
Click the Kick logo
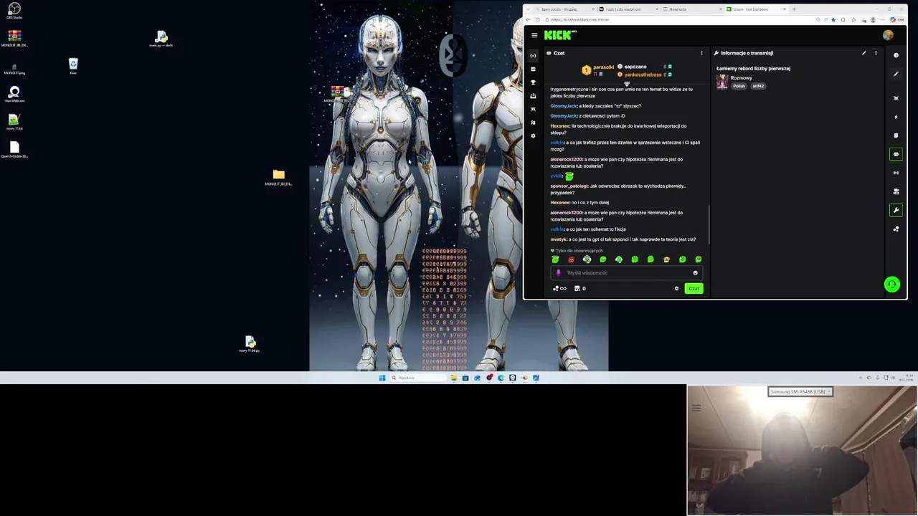point(560,34)
